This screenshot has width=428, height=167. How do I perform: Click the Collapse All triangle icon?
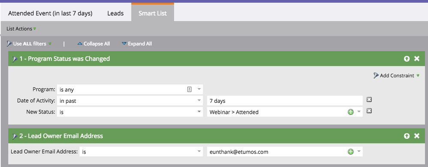click(80, 43)
